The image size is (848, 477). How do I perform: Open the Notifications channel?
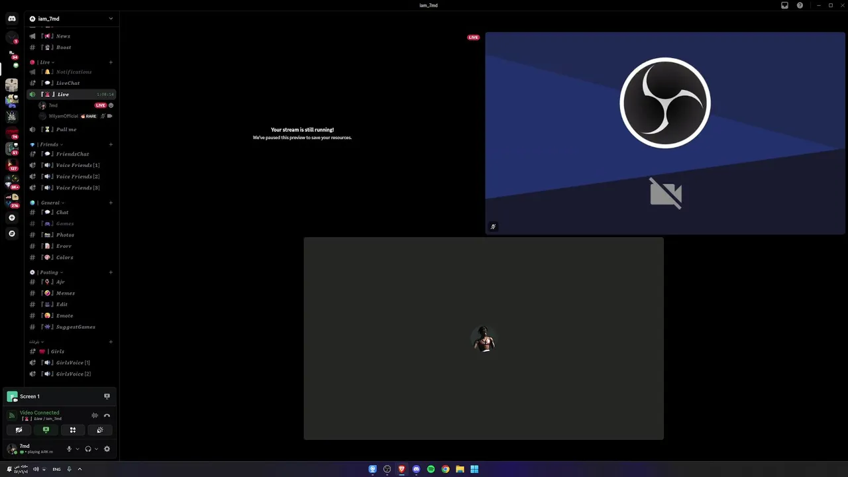point(72,72)
